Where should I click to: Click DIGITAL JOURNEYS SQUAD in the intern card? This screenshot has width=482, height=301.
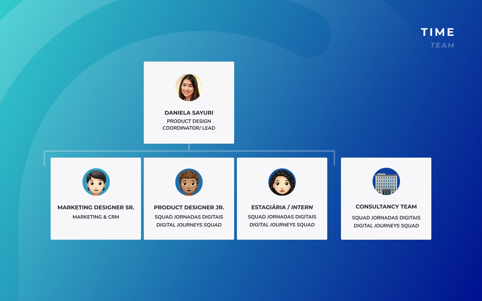[282, 225]
